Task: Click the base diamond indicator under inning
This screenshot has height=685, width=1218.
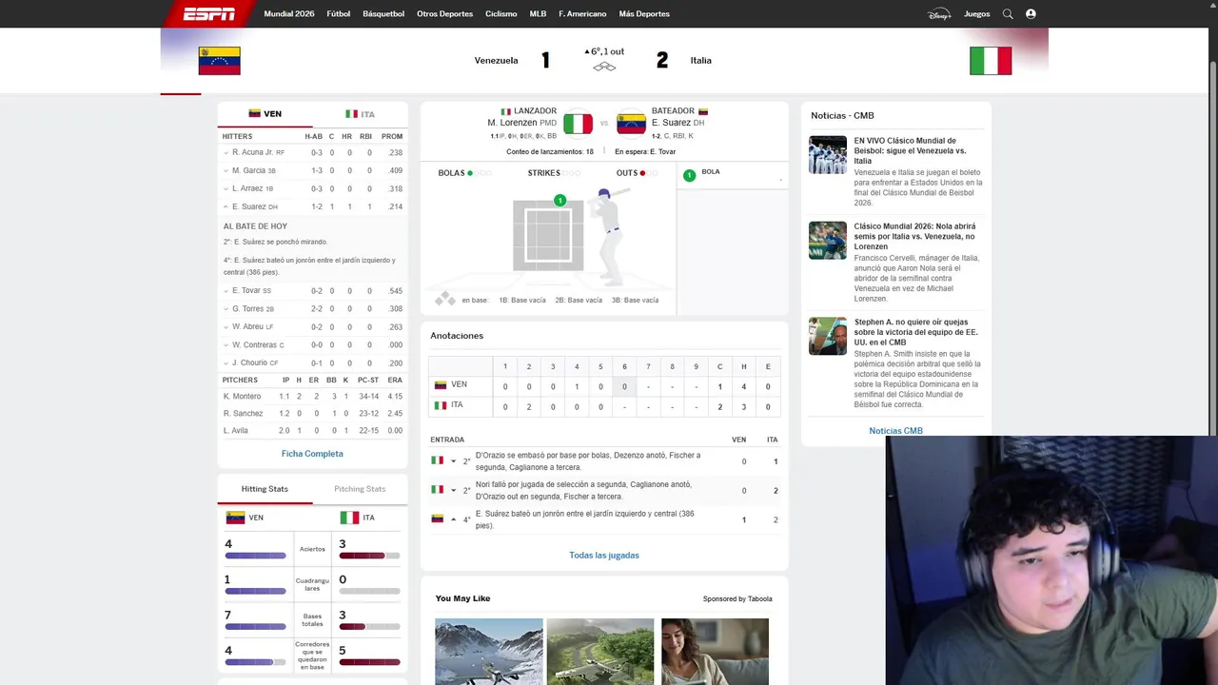Action: click(x=604, y=67)
